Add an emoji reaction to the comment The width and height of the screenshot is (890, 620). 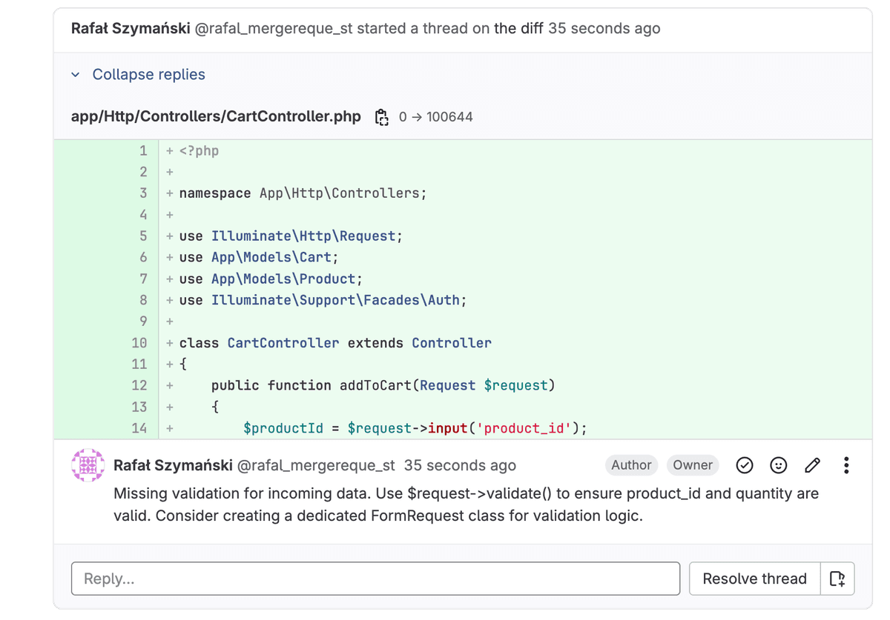tap(778, 465)
